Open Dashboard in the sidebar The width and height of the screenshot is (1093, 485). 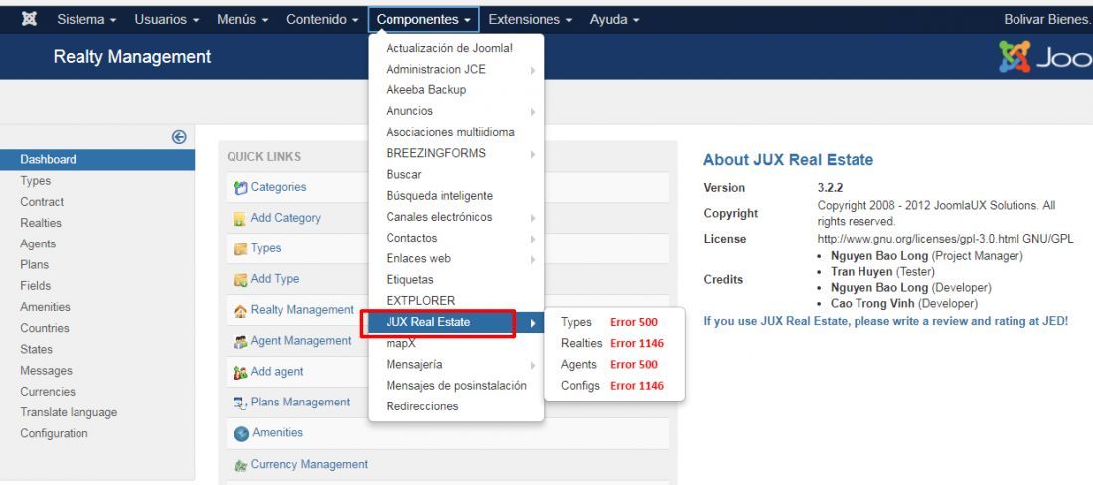click(97, 160)
